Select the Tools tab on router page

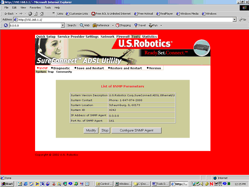(x=136, y=37)
